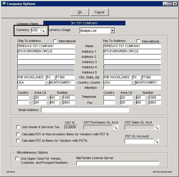This screenshot has width=179, height=177.
Task: Click Ship To Name field TERESA'S TST COMPANY
Action: pyautogui.click(x=46, y=46)
